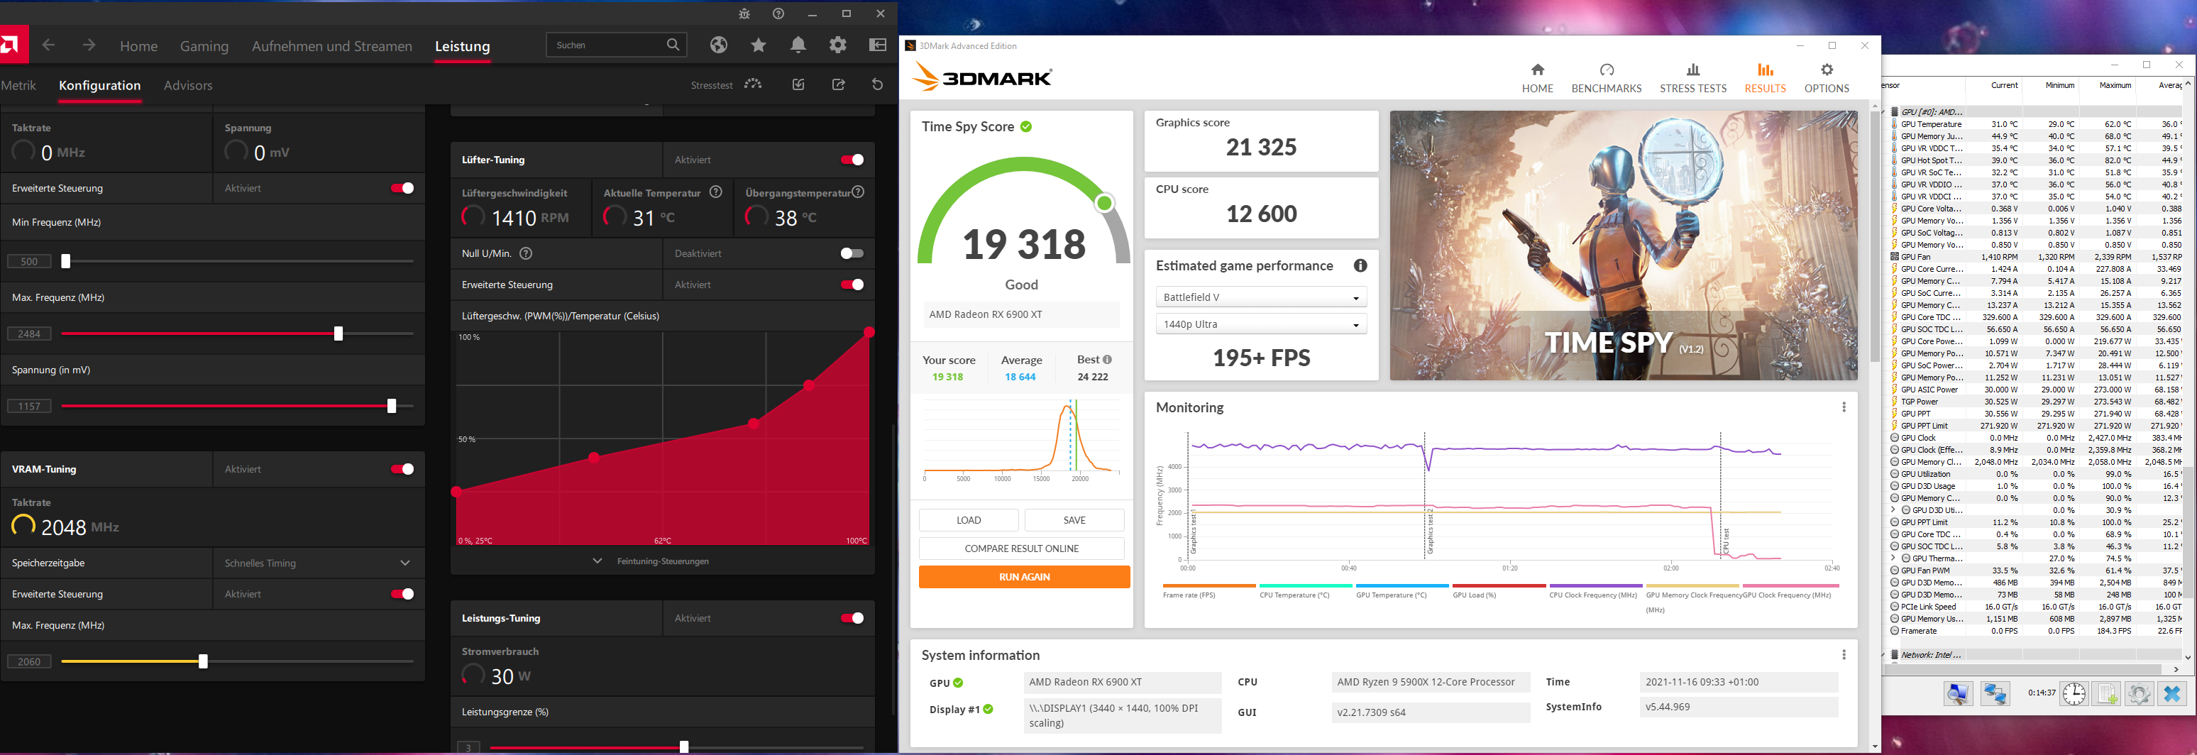Start the Stresstest gauge icon

coord(753,84)
